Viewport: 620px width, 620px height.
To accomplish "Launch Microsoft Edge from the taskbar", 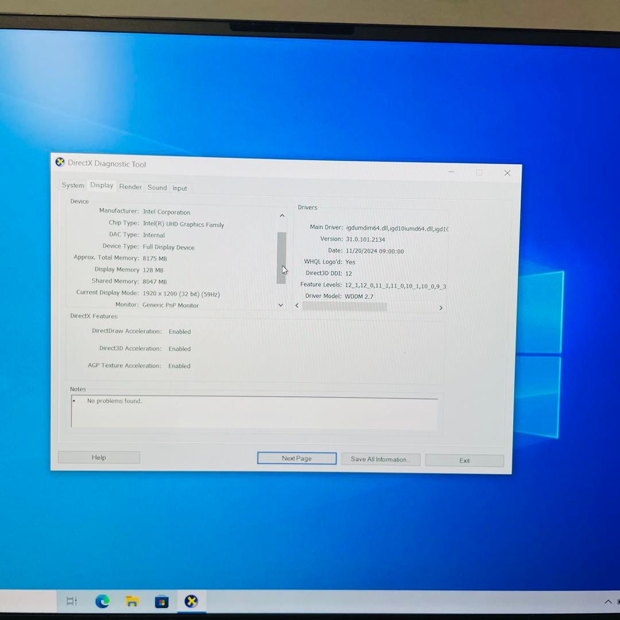I will tap(102, 602).
